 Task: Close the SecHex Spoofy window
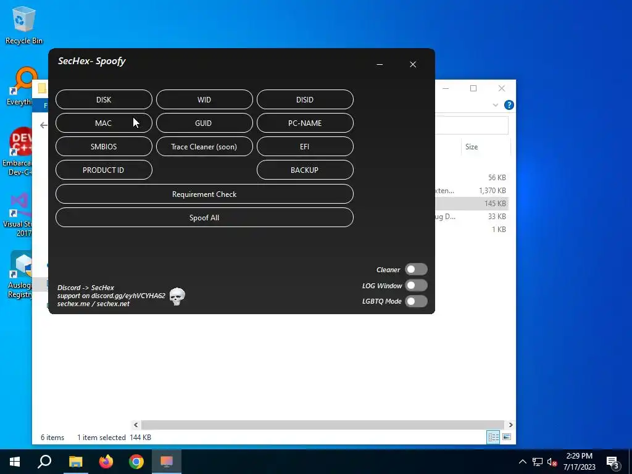(413, 64)
